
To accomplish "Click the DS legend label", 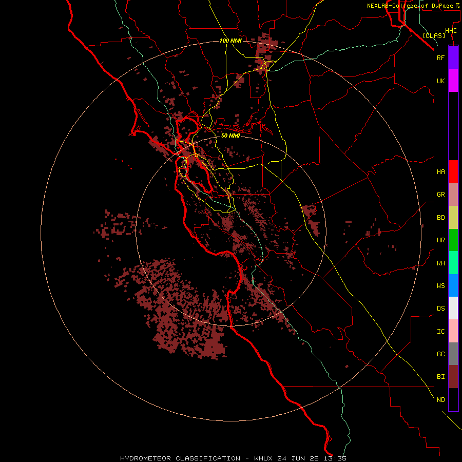I will tap(440, 309).
